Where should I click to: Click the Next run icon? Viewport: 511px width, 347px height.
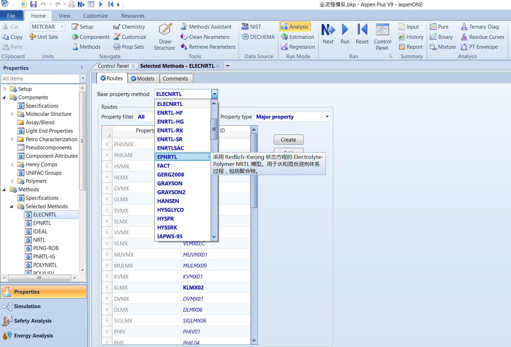tap(328, 30)
